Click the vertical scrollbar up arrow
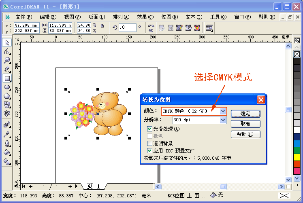 coord(288,46)
